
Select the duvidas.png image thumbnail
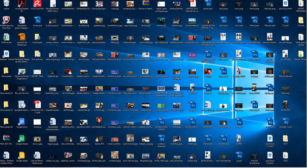point(84,22)
